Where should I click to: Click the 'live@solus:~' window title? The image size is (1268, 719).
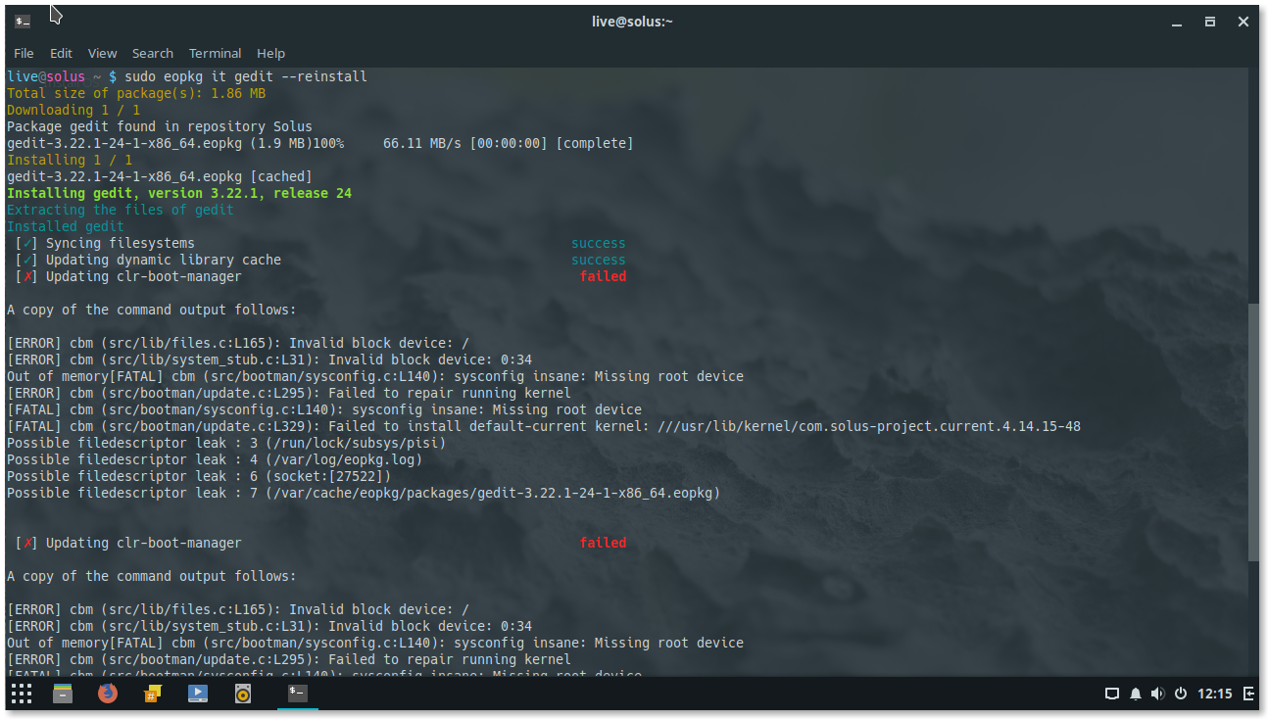pos(632,21)
